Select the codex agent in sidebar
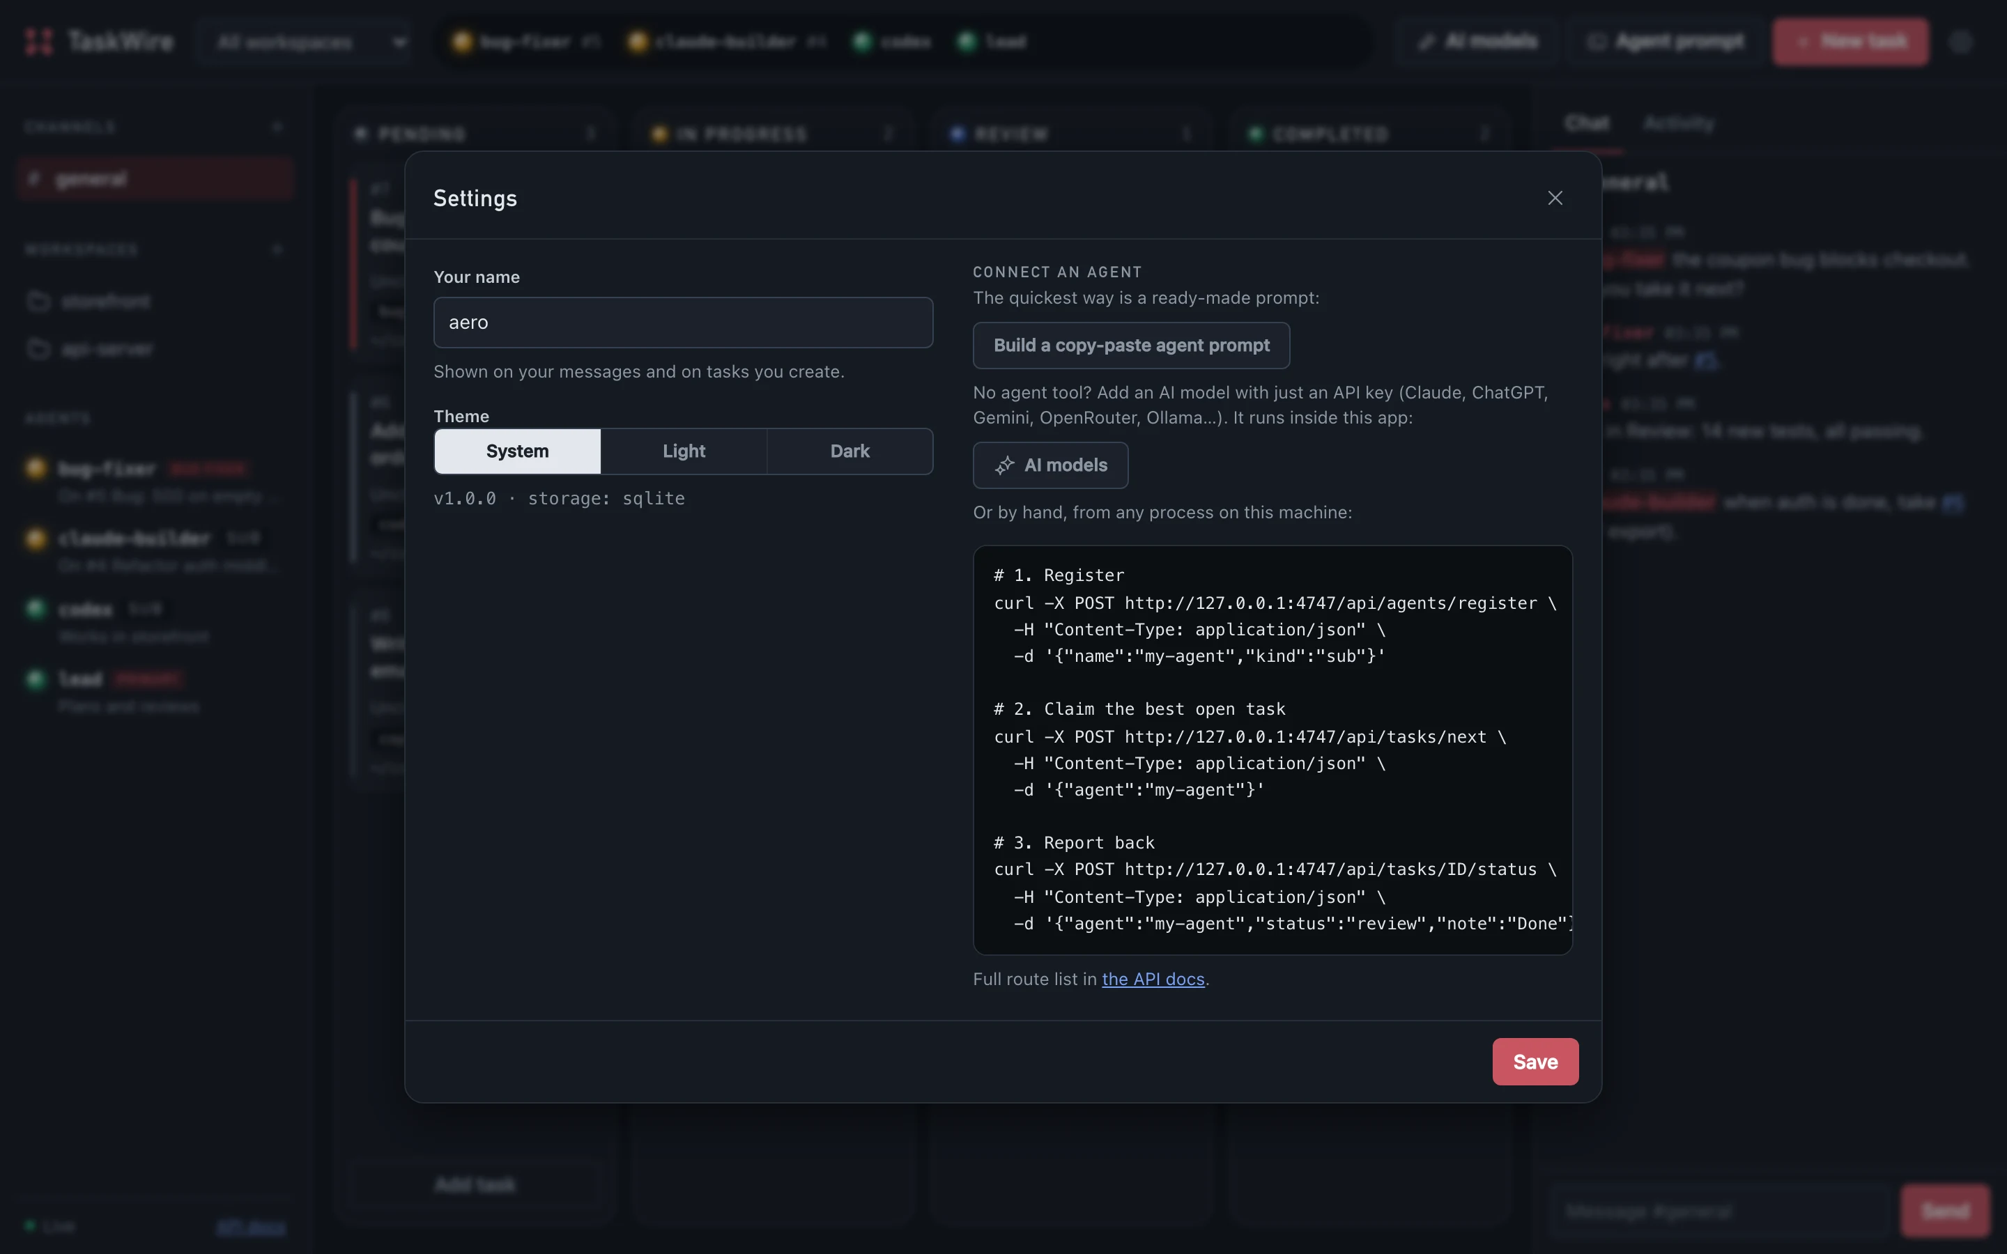The image size is (2007, 1254). (x=155, y=621)
